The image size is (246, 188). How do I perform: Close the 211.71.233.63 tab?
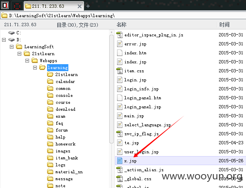pos(79,6)
